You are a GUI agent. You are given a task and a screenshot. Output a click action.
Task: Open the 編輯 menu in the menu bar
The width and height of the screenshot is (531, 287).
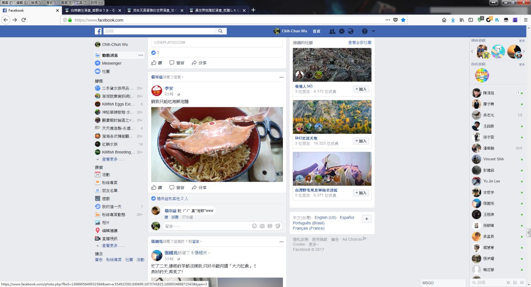tap(22, 2)
